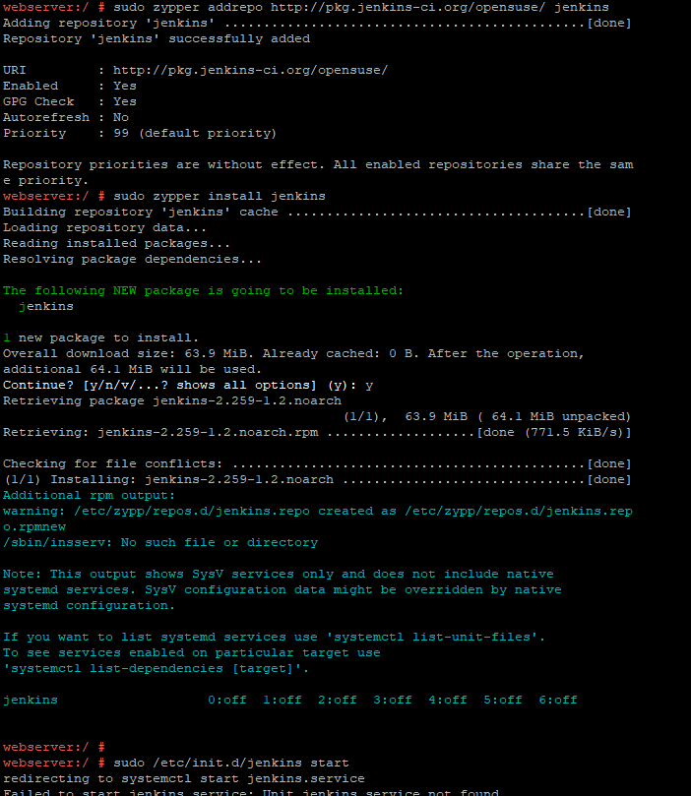Click runlevel '5:off' in jenkins row
The image size is (691, 796).
pos(503,700)
